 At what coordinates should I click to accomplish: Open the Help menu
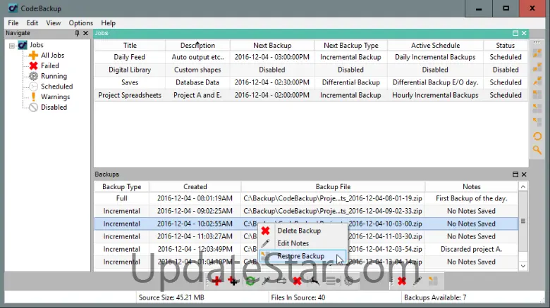(108, 23)
